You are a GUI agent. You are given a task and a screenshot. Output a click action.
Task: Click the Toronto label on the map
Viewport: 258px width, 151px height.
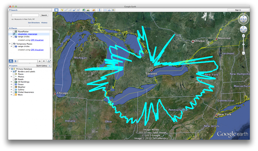coord(151,74)
